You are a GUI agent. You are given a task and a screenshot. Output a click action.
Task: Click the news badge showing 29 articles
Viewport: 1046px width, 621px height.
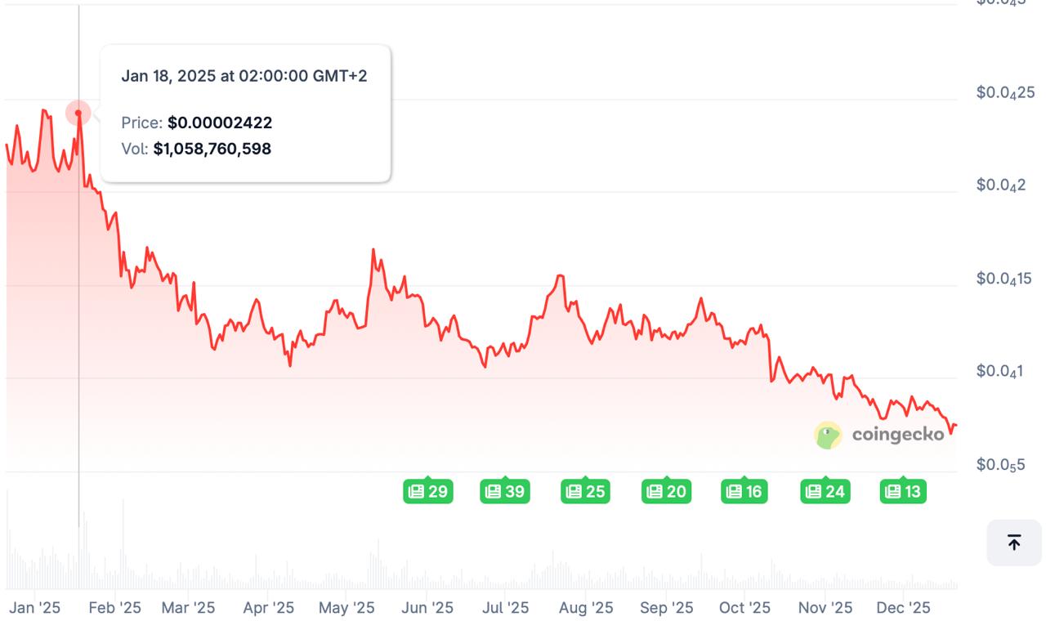click(x=429, y=491)
